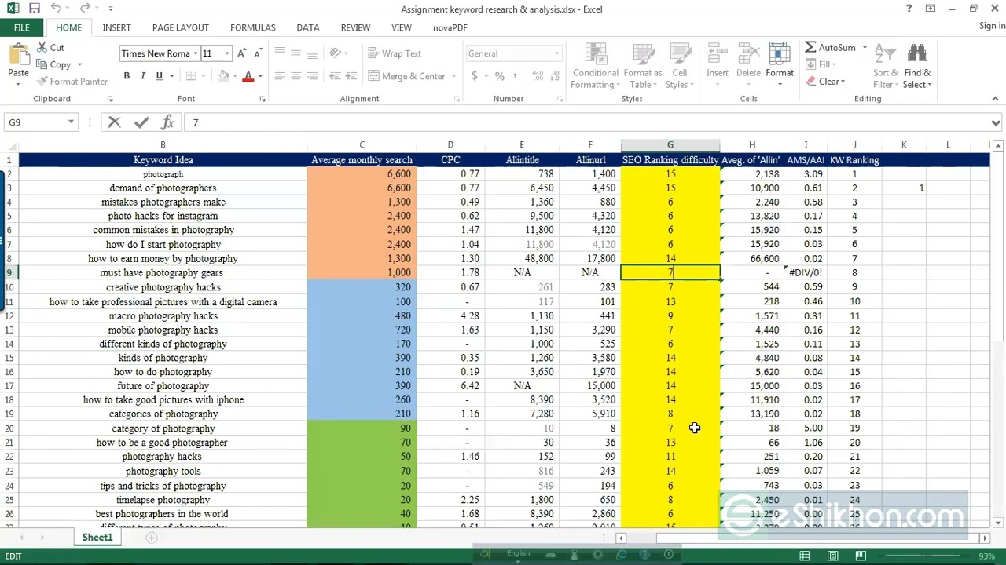Click the Fill button
Screen dimensions: 1006x565
pyautogui.click(x=822, y=64)
